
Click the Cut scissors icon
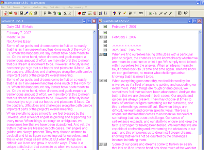pyautogui.click(x=45, y=13)
